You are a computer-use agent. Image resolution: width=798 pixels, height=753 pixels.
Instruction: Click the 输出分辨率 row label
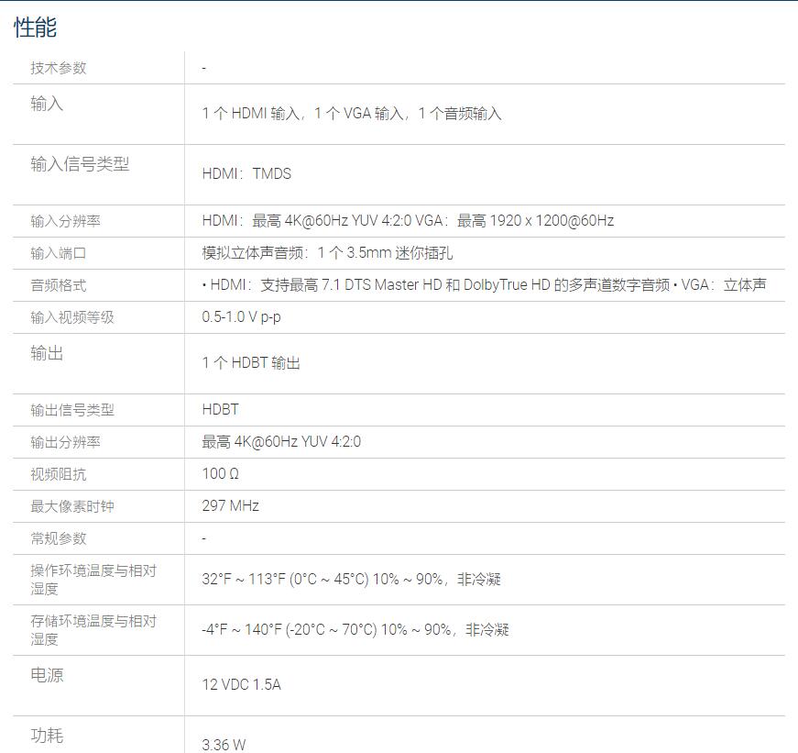pos(65,442)
